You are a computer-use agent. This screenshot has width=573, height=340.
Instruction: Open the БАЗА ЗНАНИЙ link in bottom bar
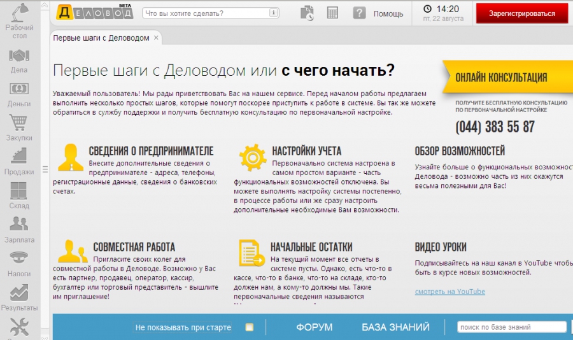tap(396, 327)
